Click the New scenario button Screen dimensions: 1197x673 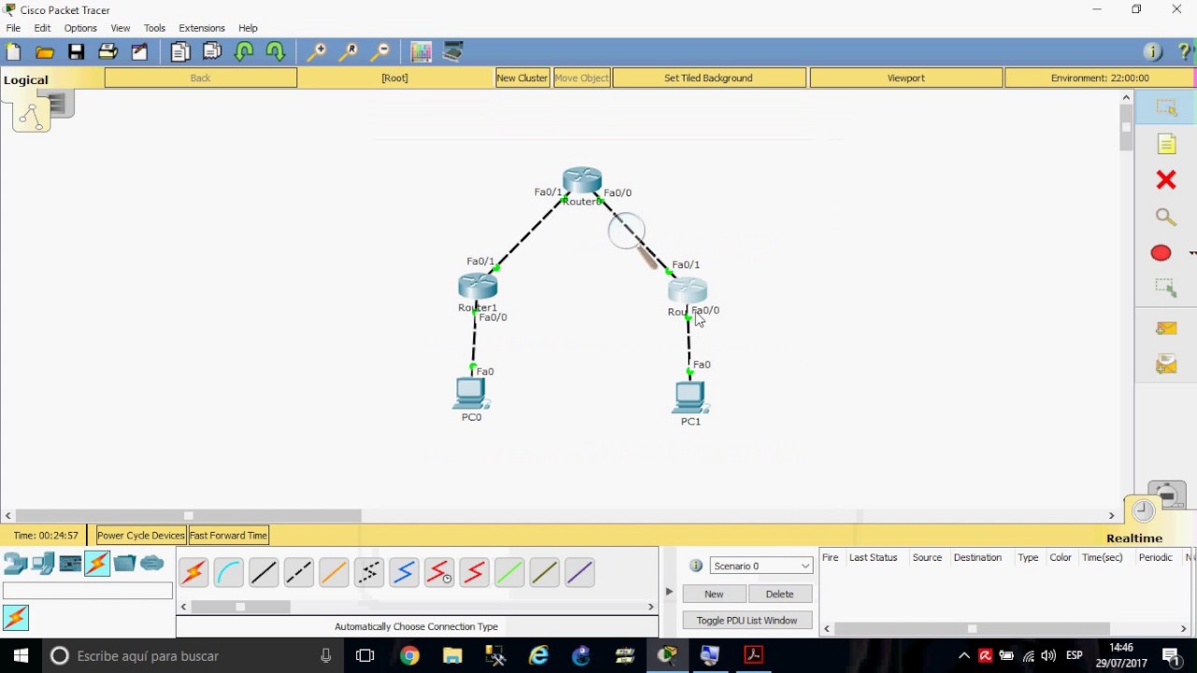(x=714, y=594)
